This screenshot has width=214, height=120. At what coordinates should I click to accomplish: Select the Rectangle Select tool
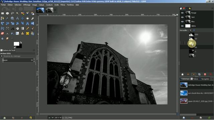click(x=2, y=13)
